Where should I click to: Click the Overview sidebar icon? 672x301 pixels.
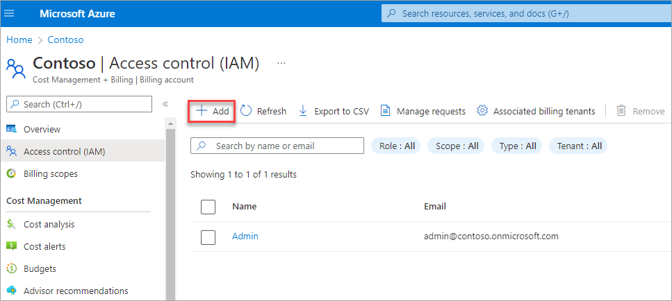coord(12,129)
